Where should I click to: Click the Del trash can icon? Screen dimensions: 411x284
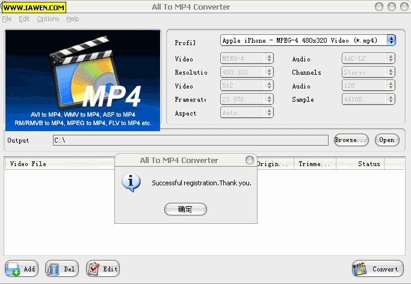pyautogui.click(x=54, y=269)
